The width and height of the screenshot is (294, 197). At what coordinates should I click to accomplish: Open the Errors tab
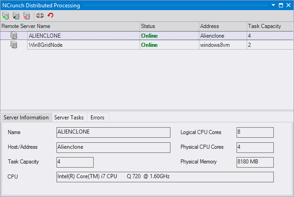[x=97, y=118]
